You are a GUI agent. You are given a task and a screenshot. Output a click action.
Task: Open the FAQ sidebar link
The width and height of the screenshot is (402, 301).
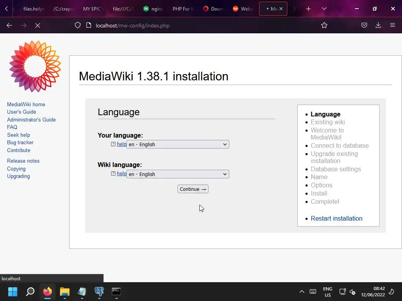click(x=12, y=127)
